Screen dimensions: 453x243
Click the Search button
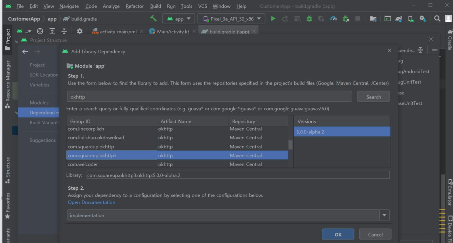point(373,97)
